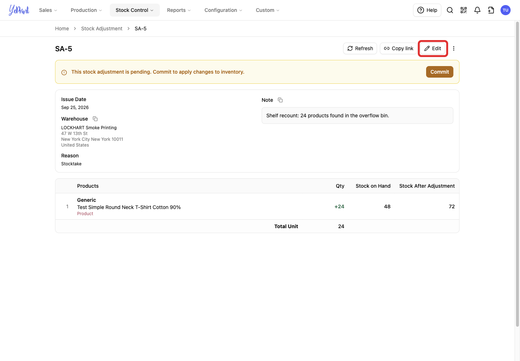Click the Sep 25, 2026 issue date
The image size is (520, 361).
(x=75, y=108)
